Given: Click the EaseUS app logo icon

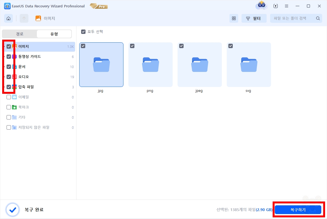Looking at the screenshot, I should pyautogui.click(x=7, y=6).
